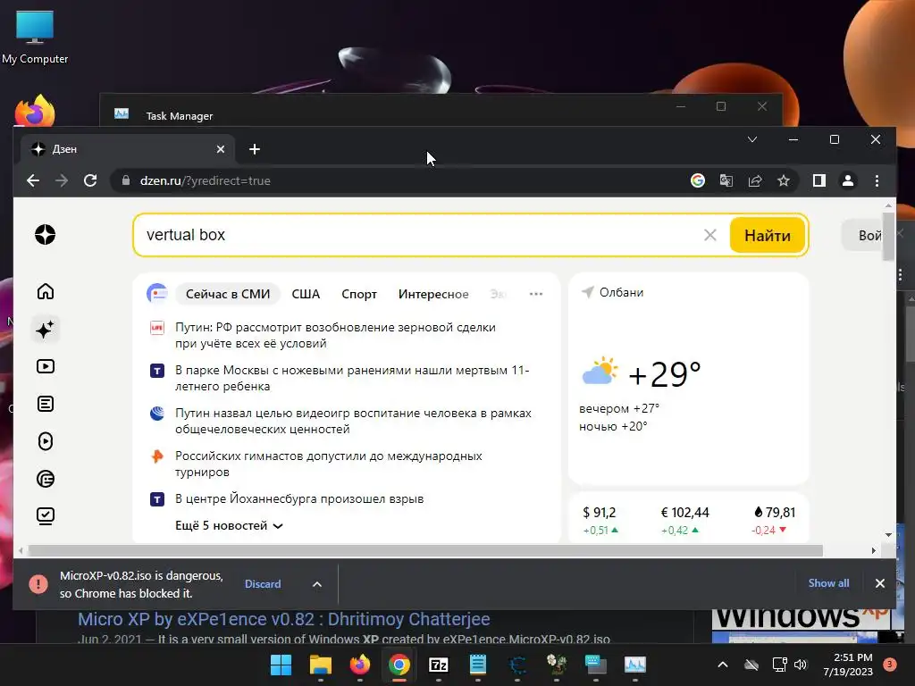The image size is (915, 686).
Task: Click the news feed logo icon
Action: click(157, 293)
